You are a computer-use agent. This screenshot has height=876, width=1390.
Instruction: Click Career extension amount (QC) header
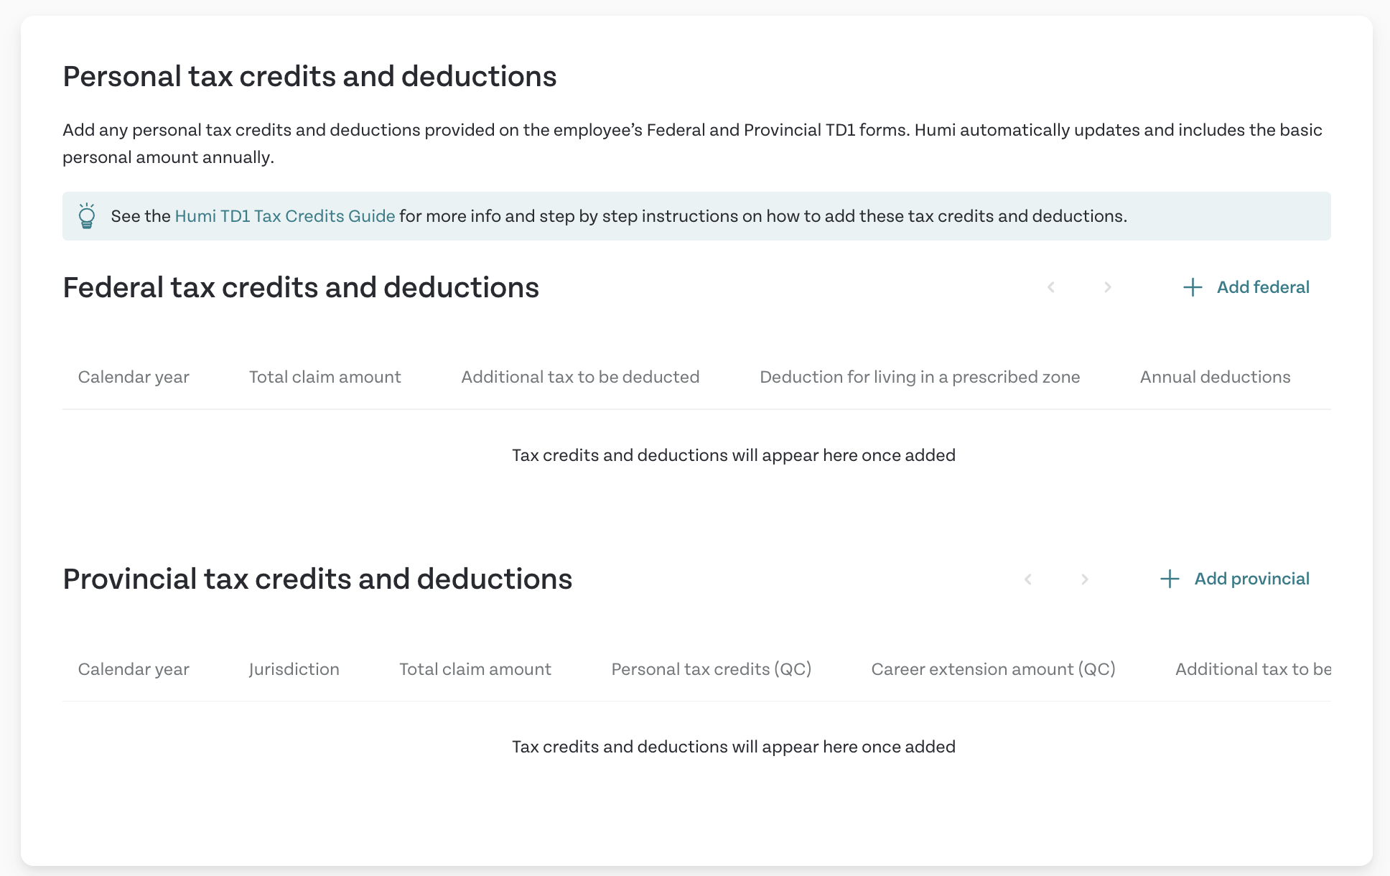[x=994, y=669]
